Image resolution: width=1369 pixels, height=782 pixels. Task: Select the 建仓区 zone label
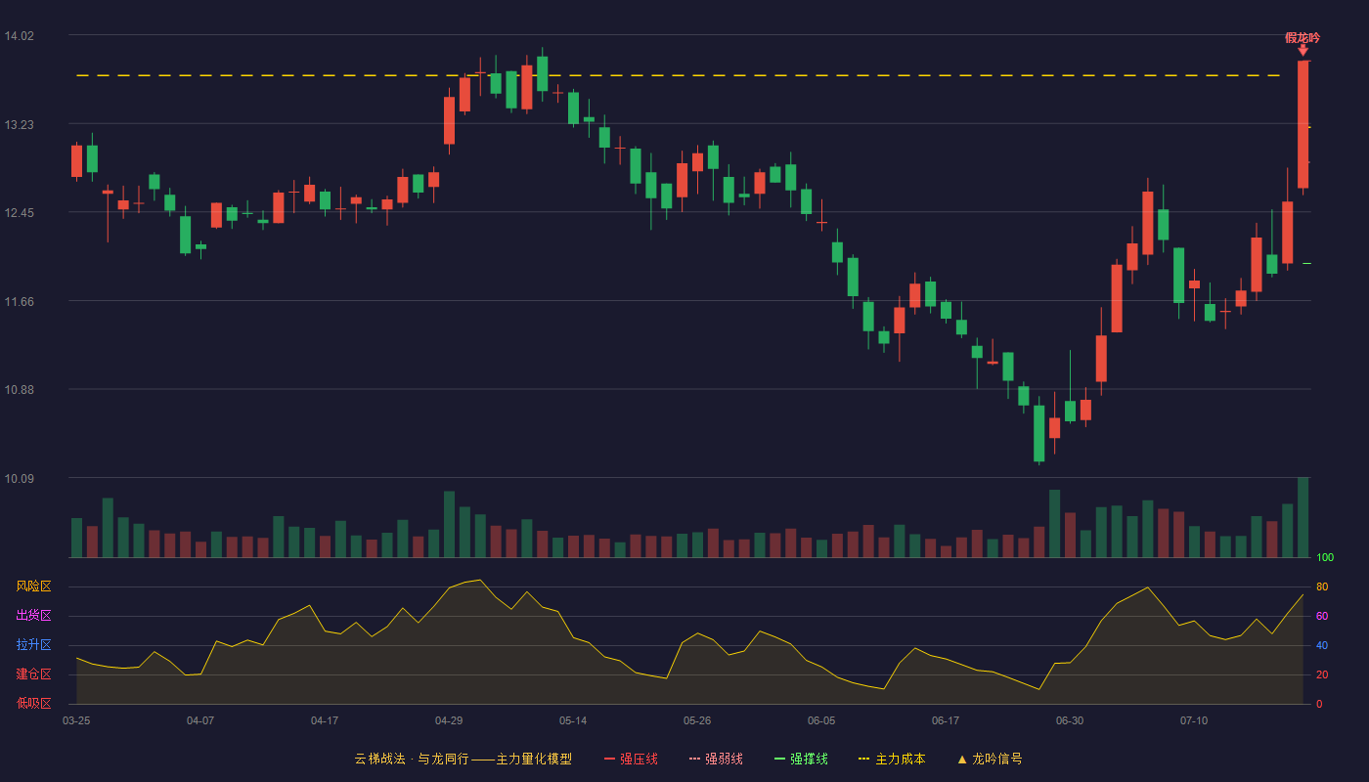[33, 674]
